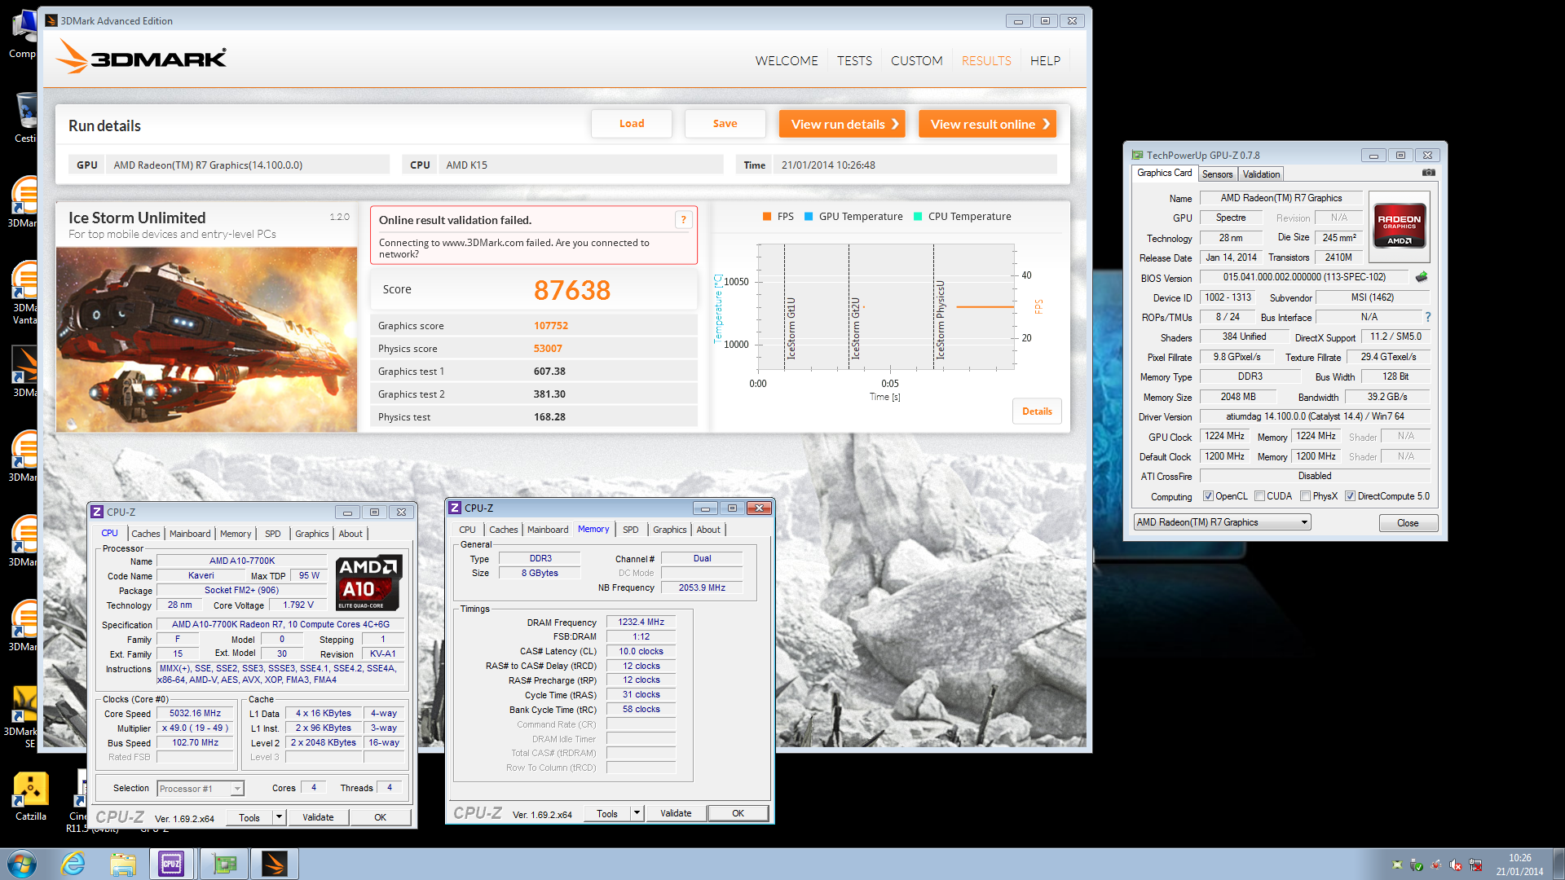Open the Processor #1 selection dropdown
The image size is (1565, 880).
coord(200,788)
